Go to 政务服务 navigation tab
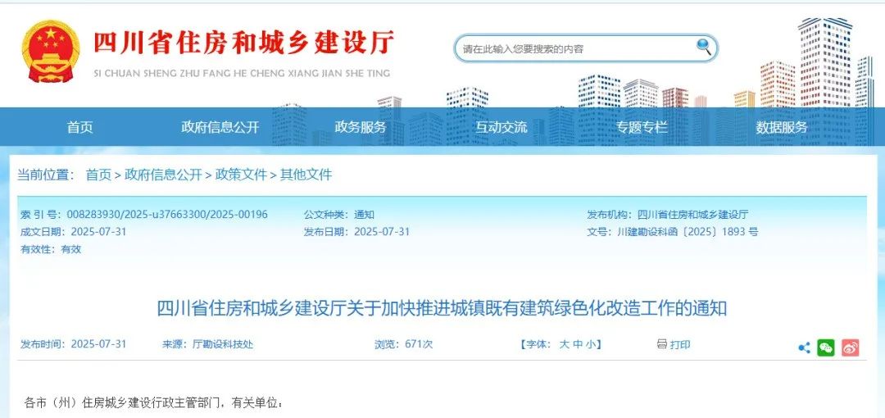This screenshot has width=885, height=418. click(361, 127)
